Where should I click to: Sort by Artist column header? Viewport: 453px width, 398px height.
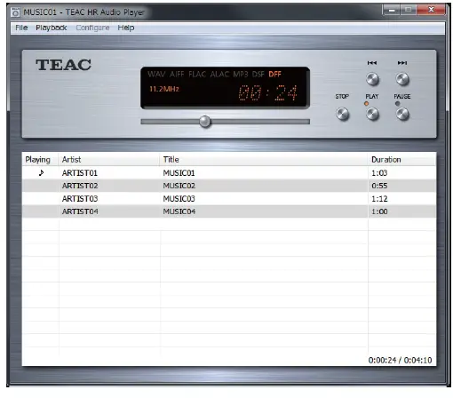[x=109, y=159]
